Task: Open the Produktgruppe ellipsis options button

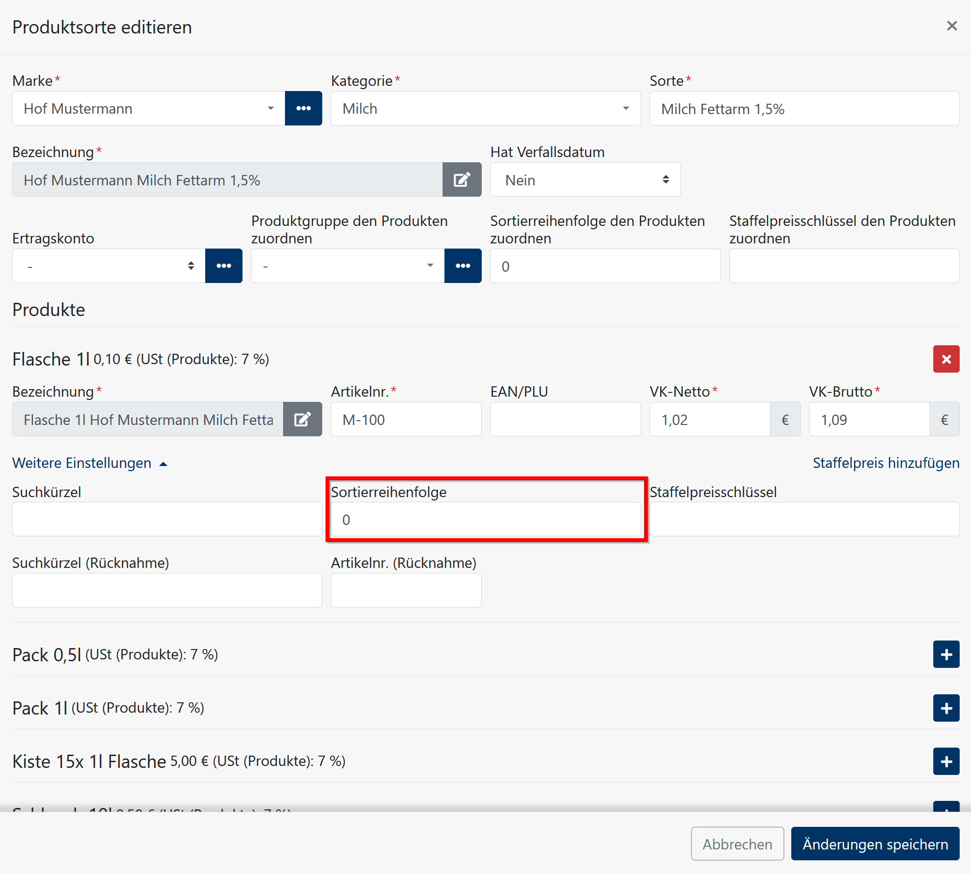Action: tap(463, 266)
